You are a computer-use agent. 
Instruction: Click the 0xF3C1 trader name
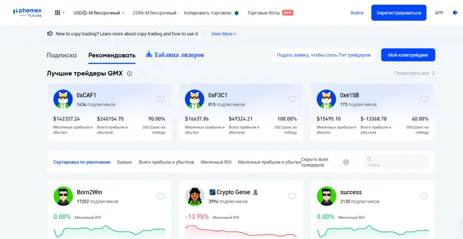coord(218,95)
